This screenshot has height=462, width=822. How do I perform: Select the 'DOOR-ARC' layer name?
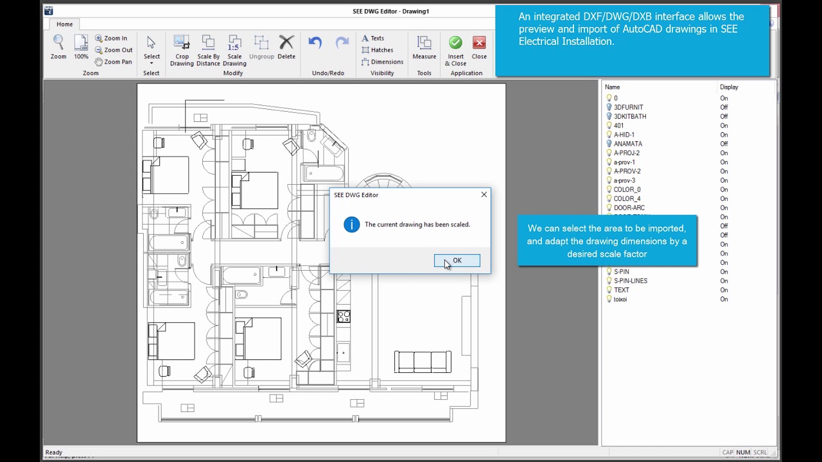[x=629, y=208]
